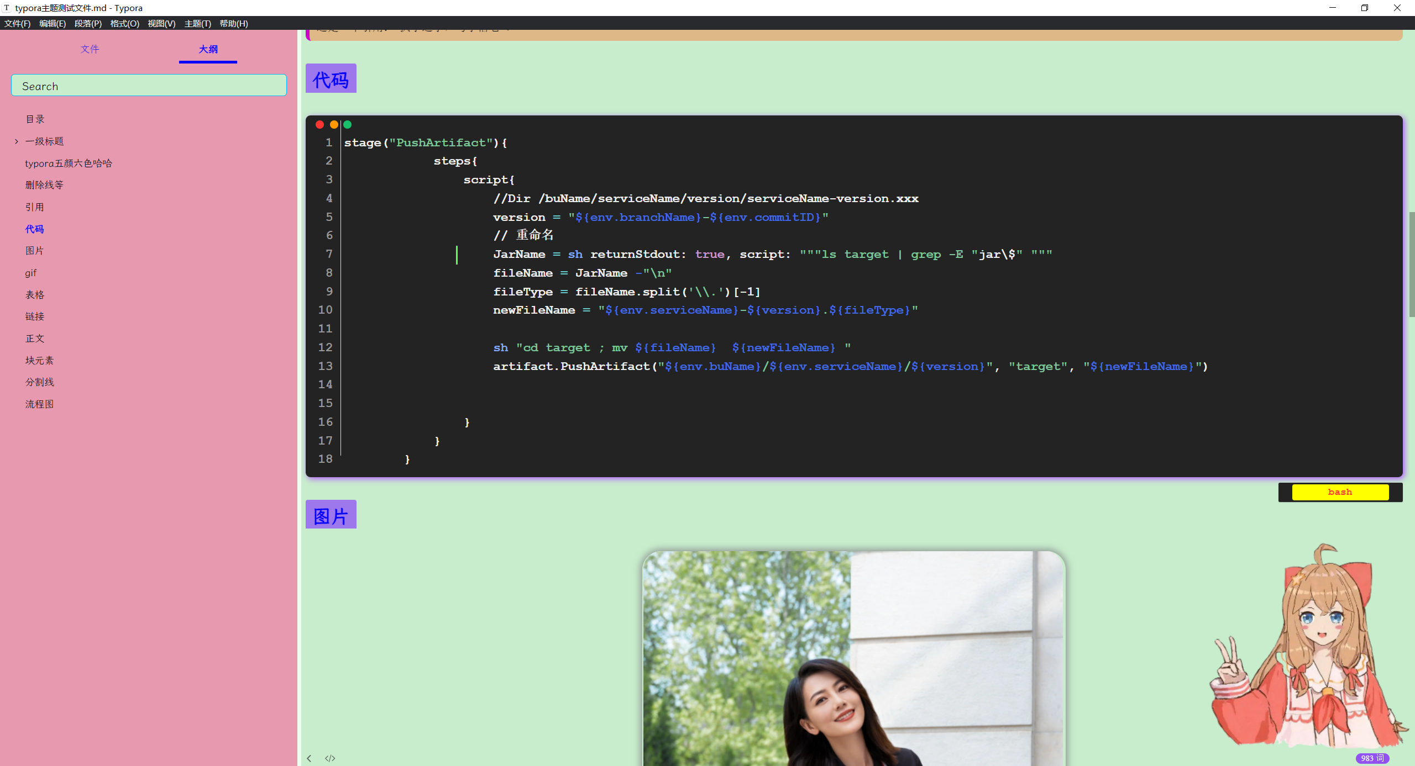This screenshot has height=766, width=1415.
Task: Click code line 7 JarName statement
Action: click(773, 254)
